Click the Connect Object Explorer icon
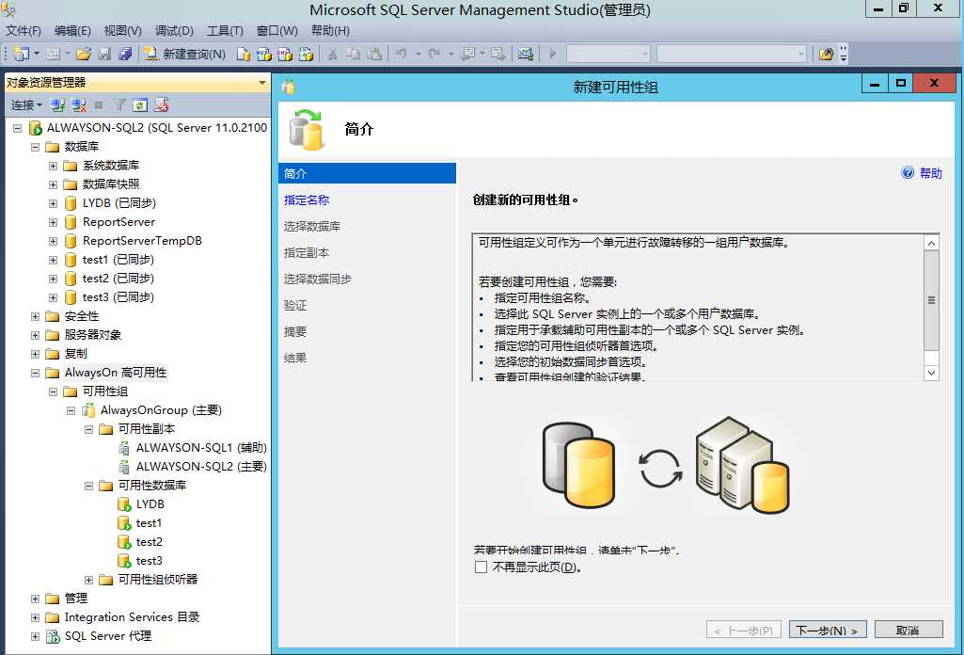964x655 pixels. point(57,105)
